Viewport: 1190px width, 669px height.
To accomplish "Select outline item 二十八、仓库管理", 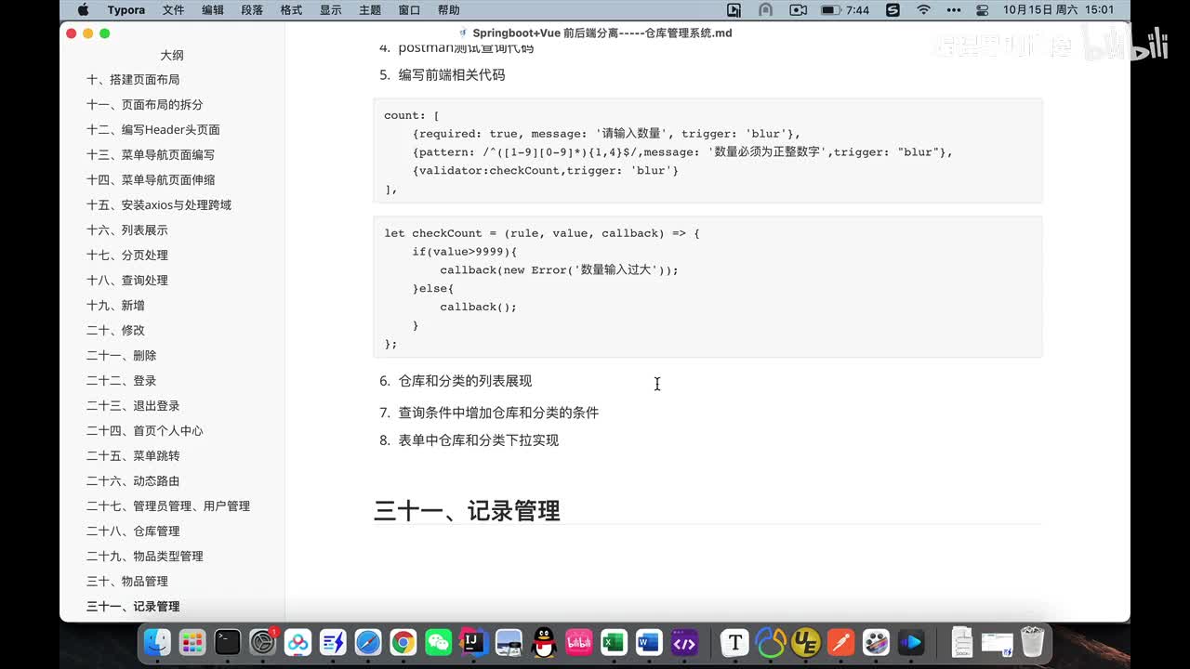I will pos(133,531).
